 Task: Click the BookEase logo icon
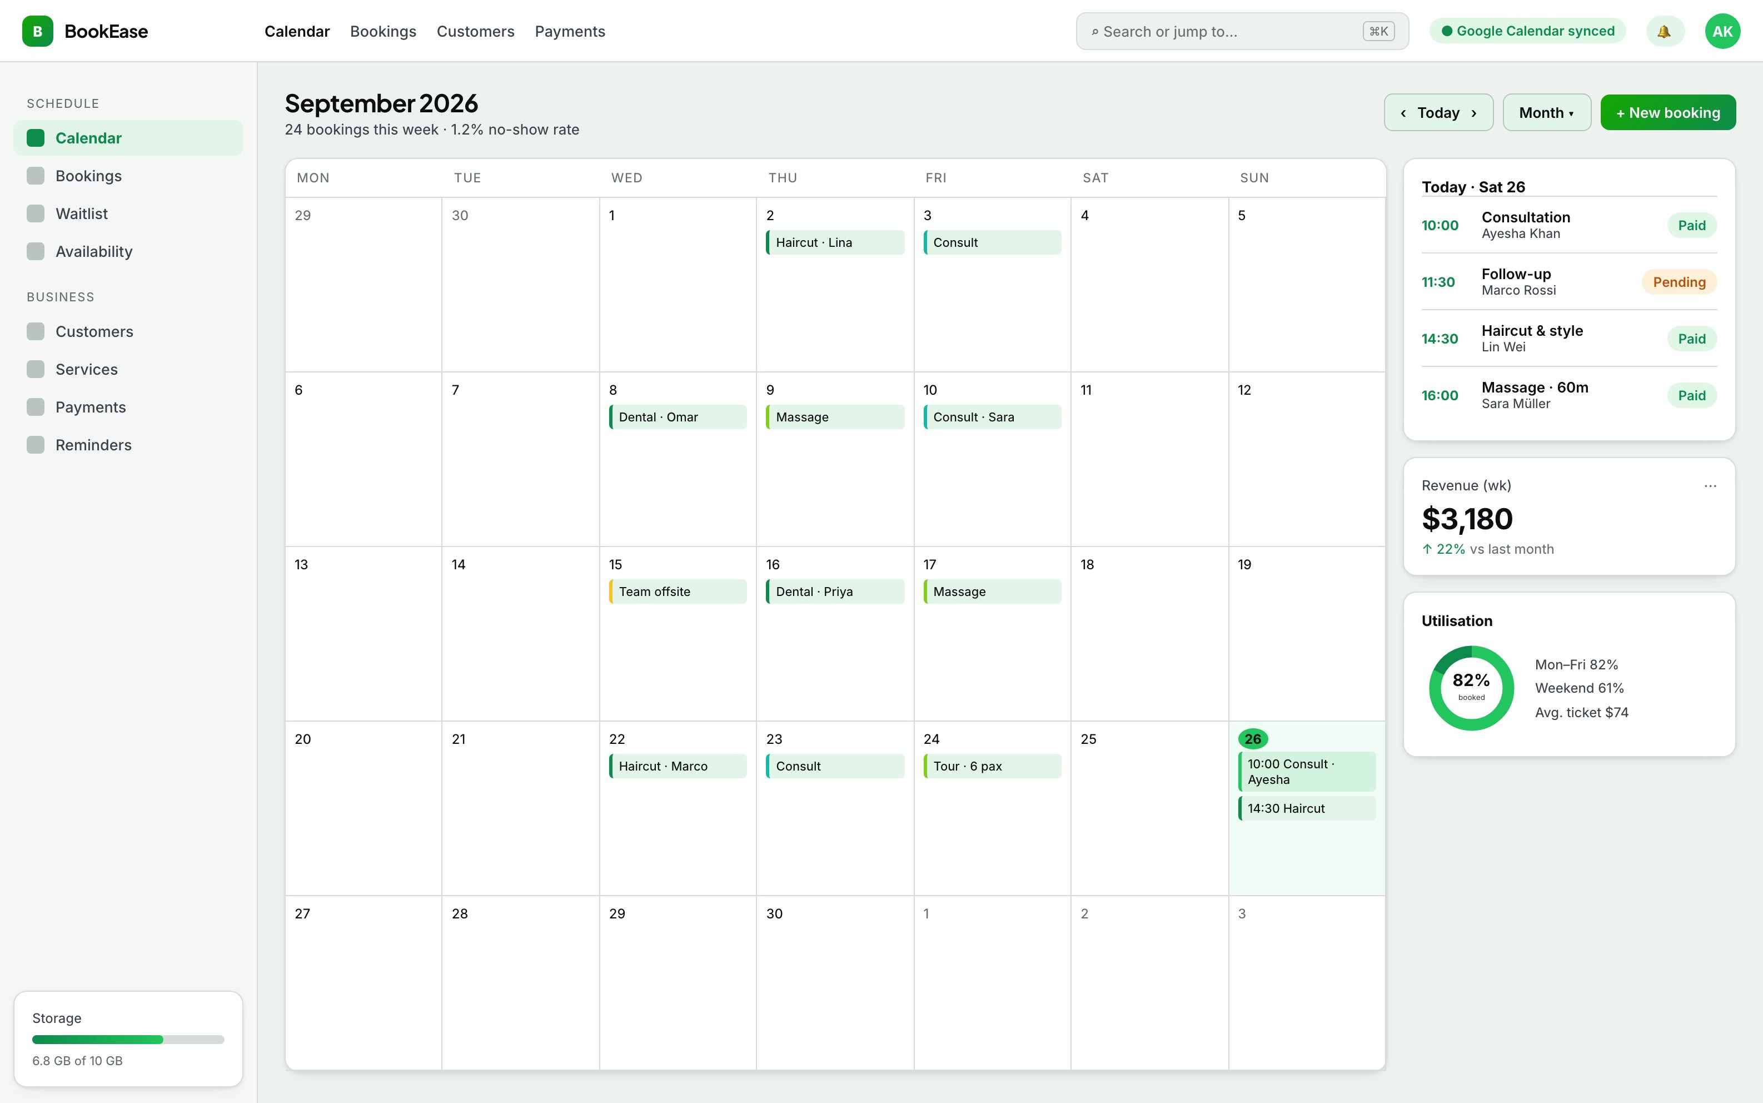pyautogui.click(x=37, y=31)
